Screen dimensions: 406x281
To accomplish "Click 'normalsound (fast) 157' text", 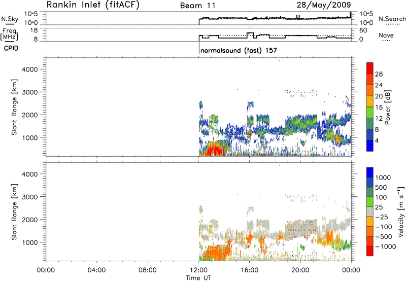I will tap(239, 50).
